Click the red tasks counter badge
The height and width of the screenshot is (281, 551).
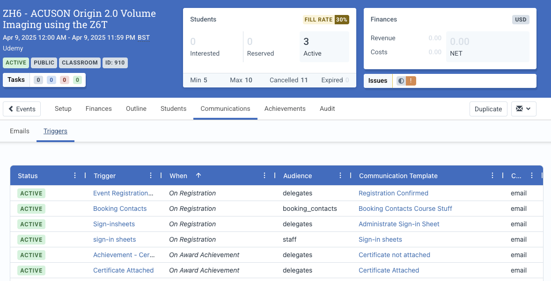pos(64,80)
